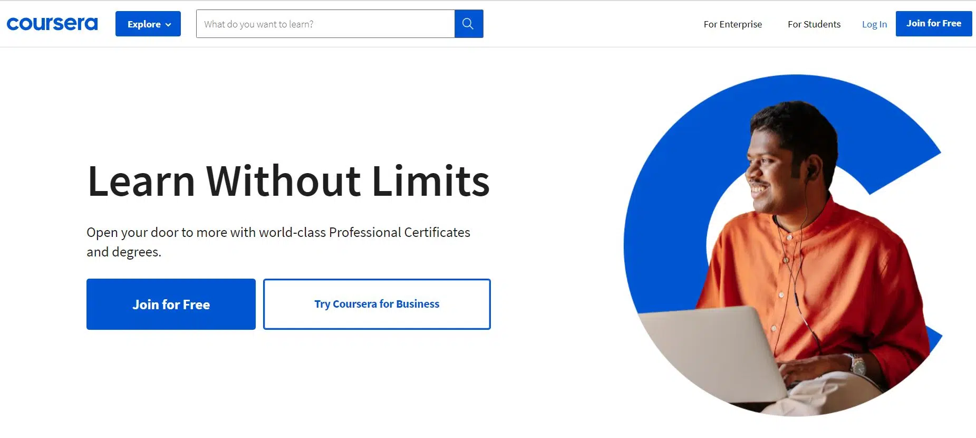
Task: Click the 'Learn Without Limits' headline
Action: click(289, 182)
